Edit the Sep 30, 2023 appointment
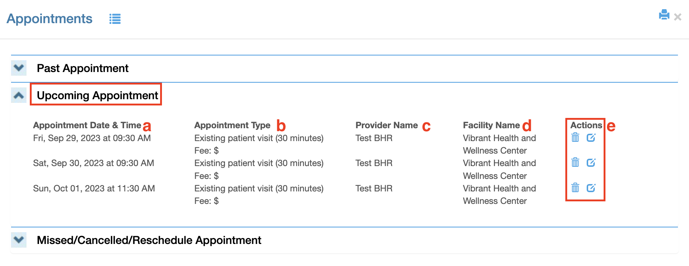The height and width of the screenshot is (266, 689). point(591,162)
